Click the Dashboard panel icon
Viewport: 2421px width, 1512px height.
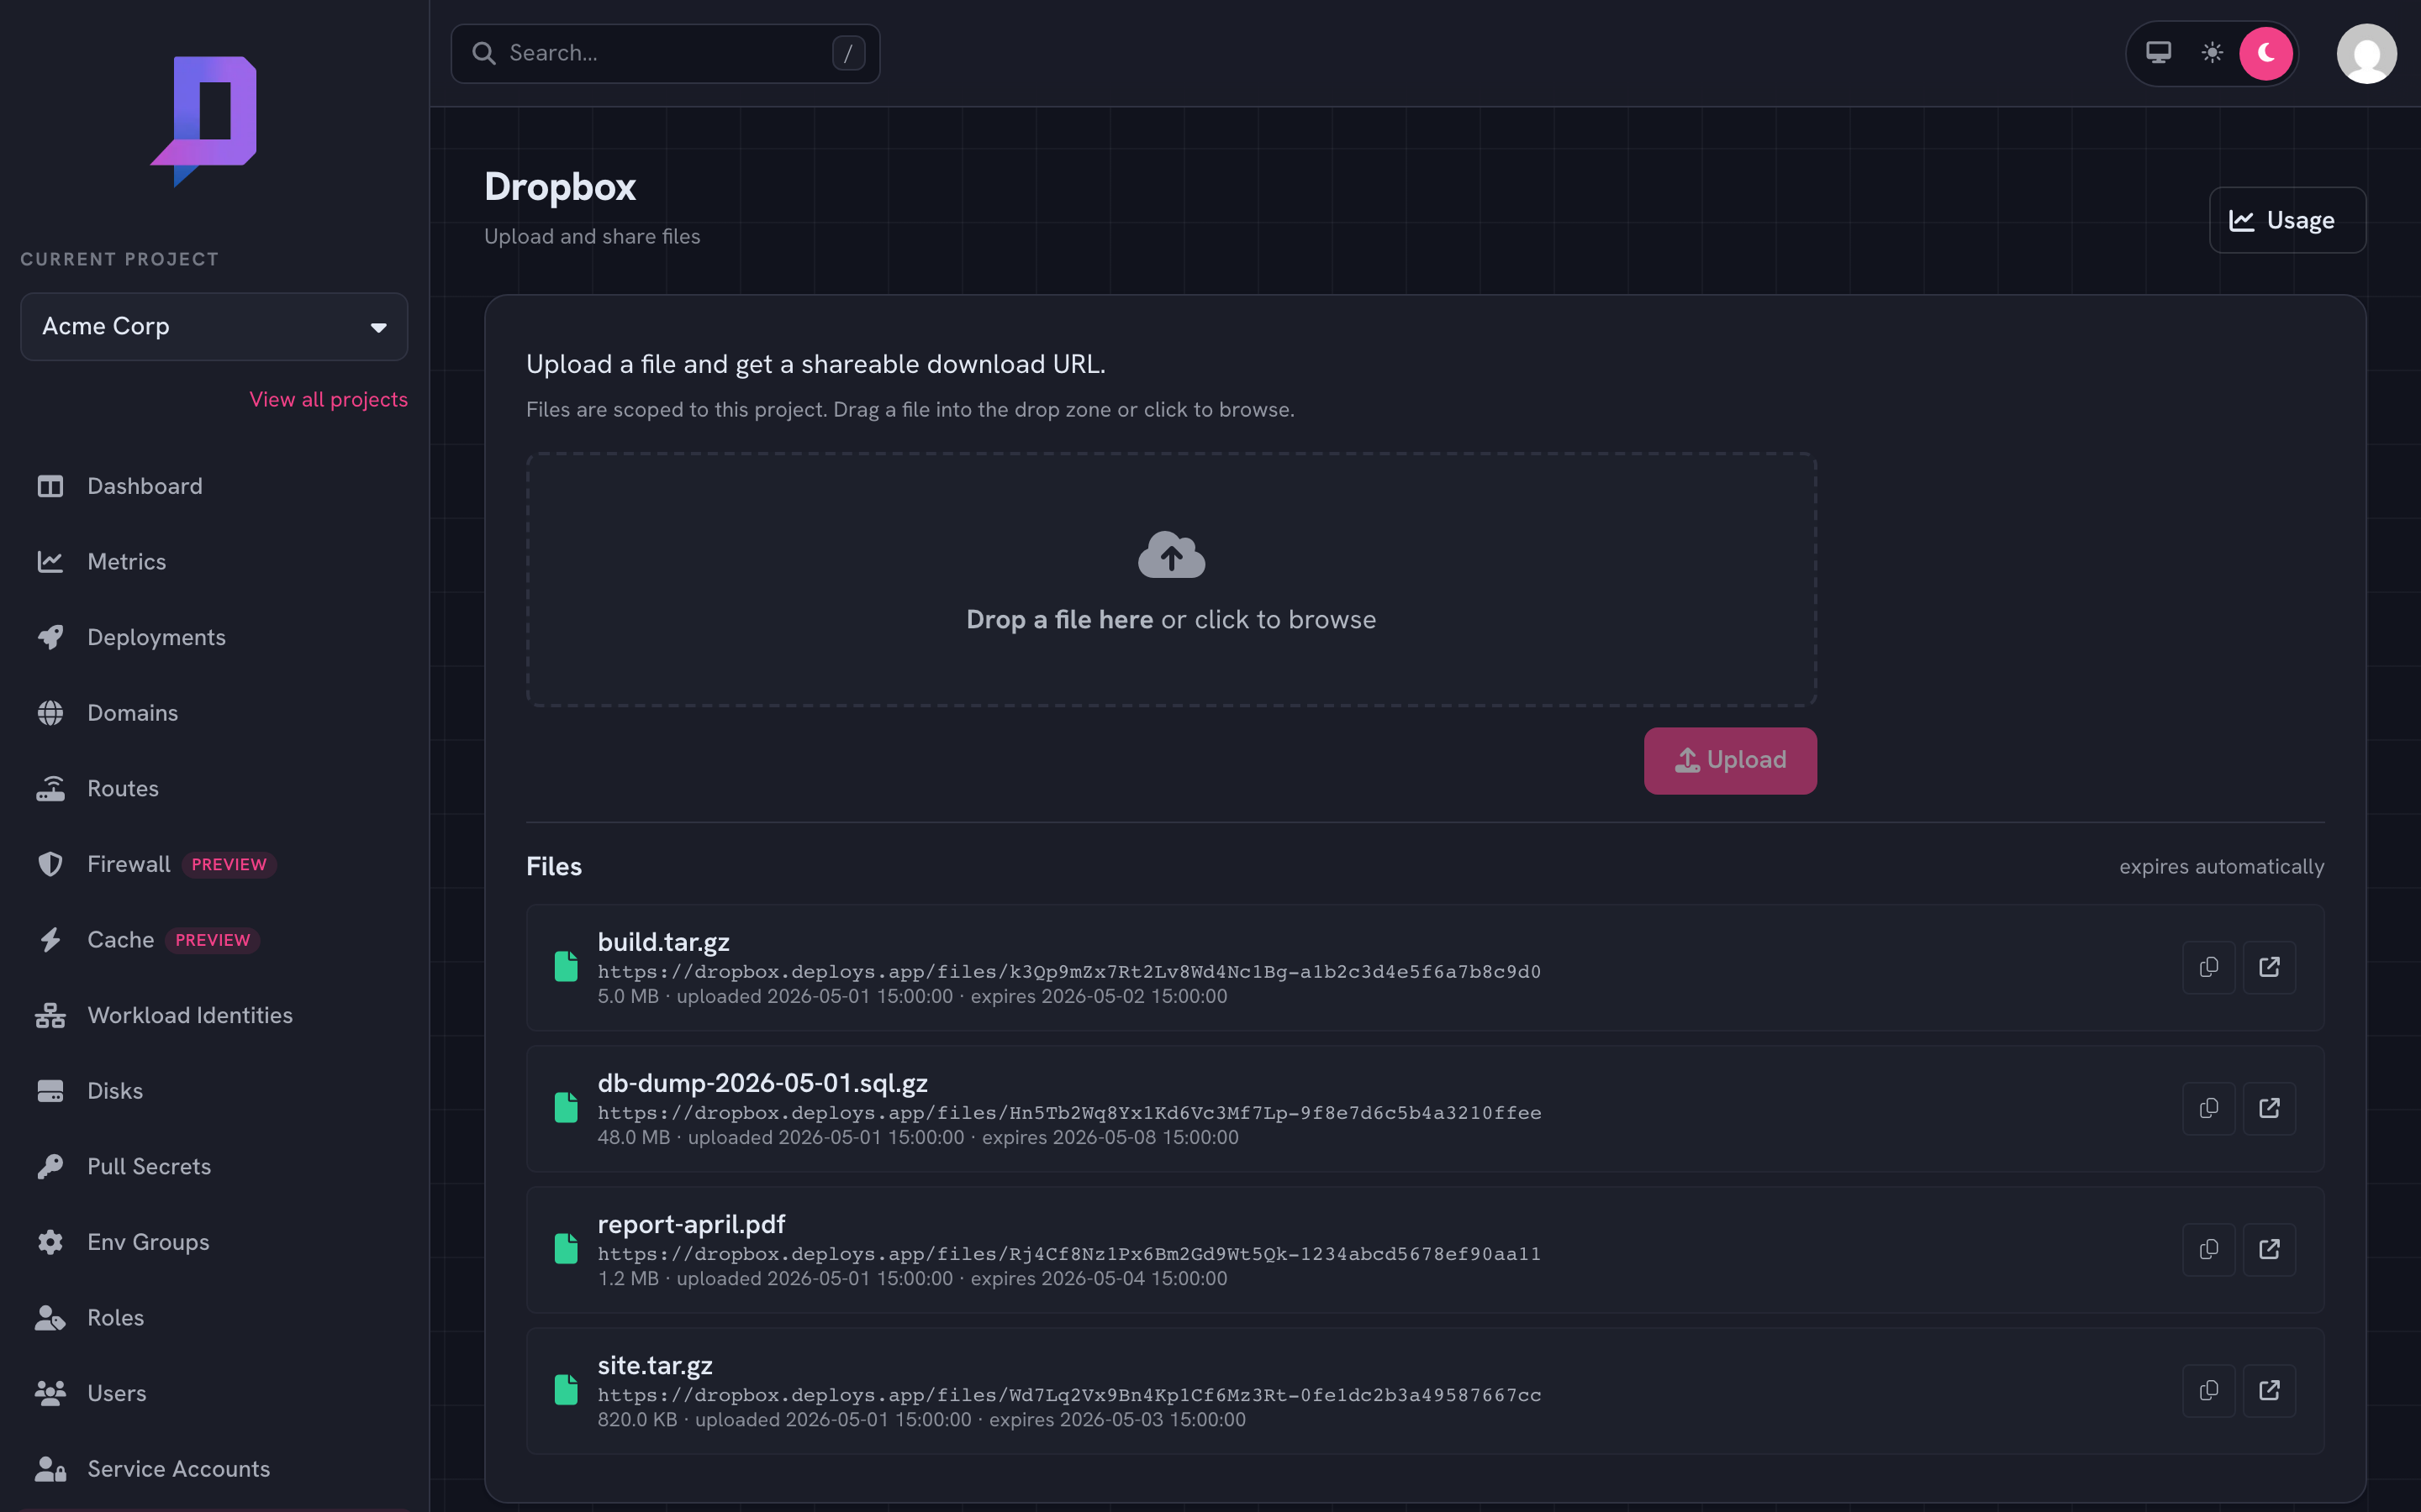pos(50,486)
